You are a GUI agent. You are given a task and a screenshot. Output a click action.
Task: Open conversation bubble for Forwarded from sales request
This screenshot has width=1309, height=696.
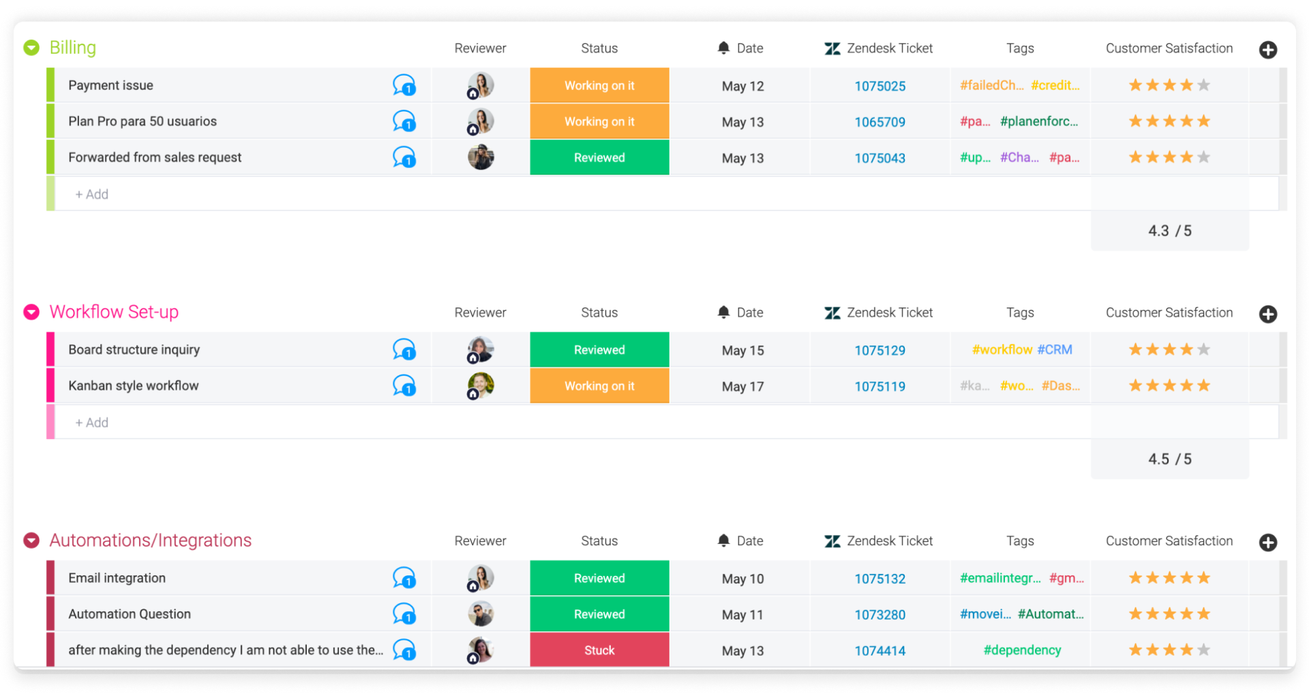pyautogui.click(x=404, y=157)
